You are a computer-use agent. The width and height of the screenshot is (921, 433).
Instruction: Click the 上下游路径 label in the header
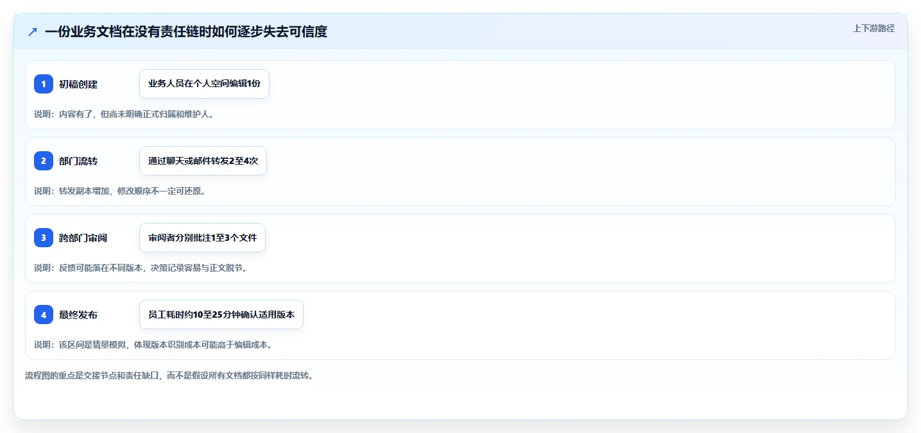[874, 28]
